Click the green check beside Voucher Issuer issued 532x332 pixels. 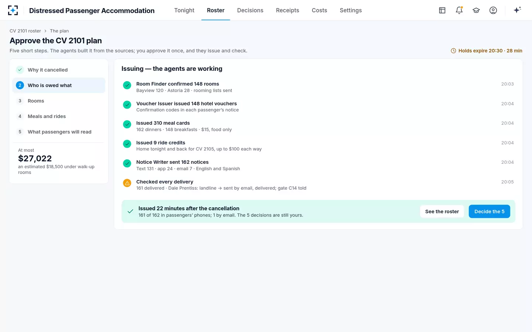coord(127,105)
